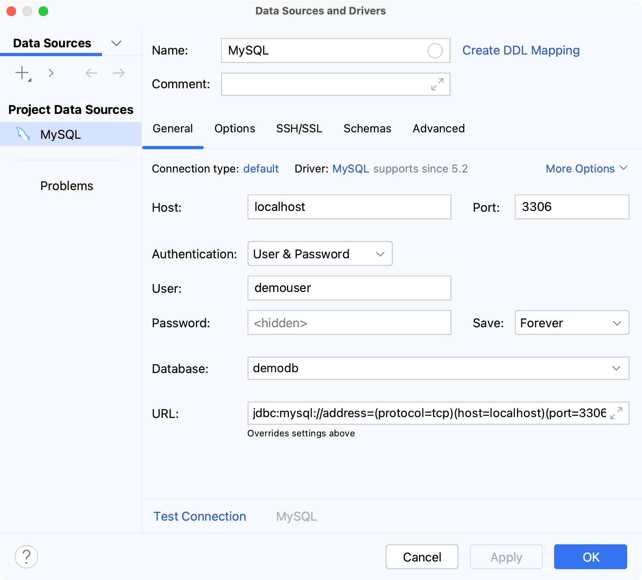Switch to the SSH/SSL tab
Viewport: 642px width, 580px height.
tap(299, 128)
